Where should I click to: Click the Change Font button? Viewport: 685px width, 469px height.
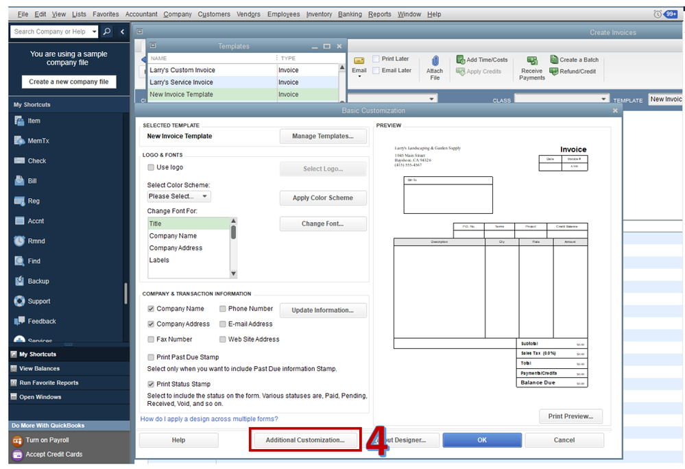pyautogui.click(x=323, y=224)
